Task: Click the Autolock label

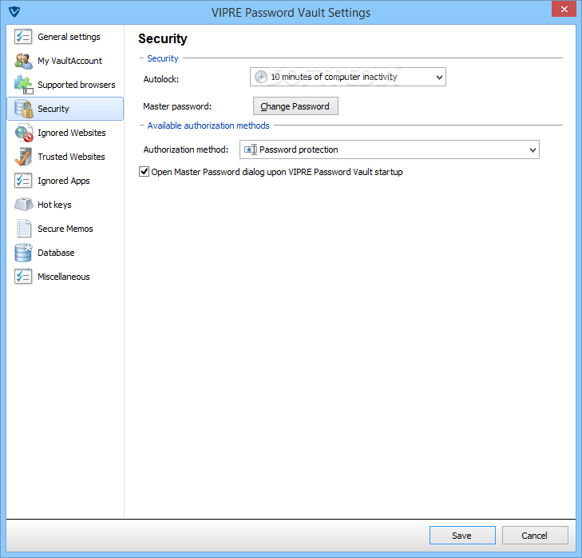Action: tap(161, 79)
